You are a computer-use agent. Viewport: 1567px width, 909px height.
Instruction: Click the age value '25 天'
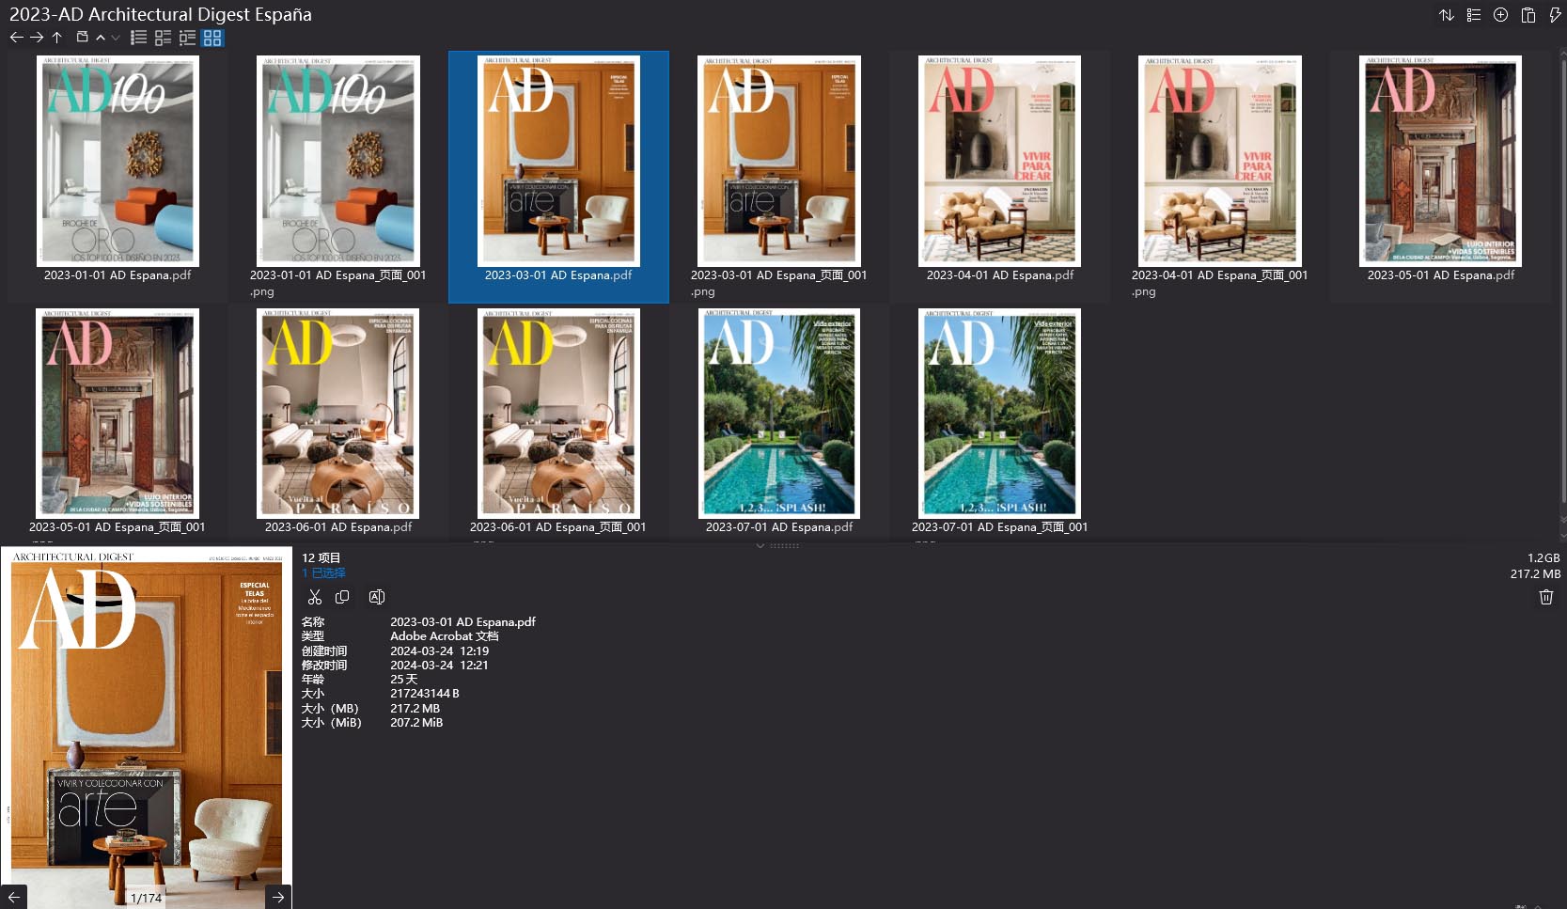pos(403,679)
